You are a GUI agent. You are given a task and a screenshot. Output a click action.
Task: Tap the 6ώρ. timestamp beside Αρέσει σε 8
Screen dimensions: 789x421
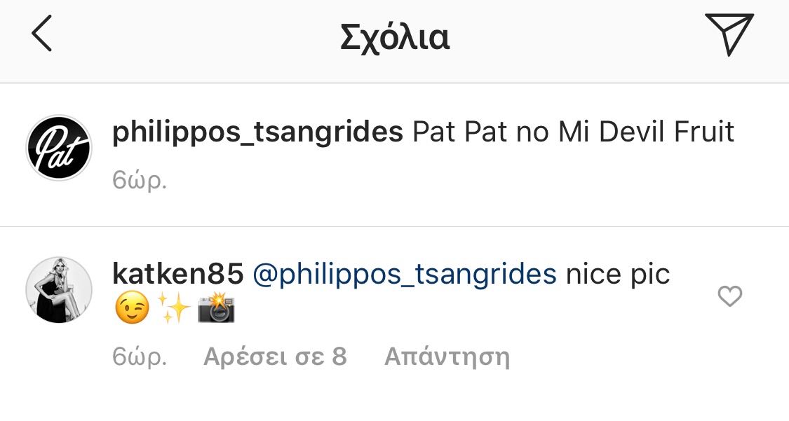point(140,357)
